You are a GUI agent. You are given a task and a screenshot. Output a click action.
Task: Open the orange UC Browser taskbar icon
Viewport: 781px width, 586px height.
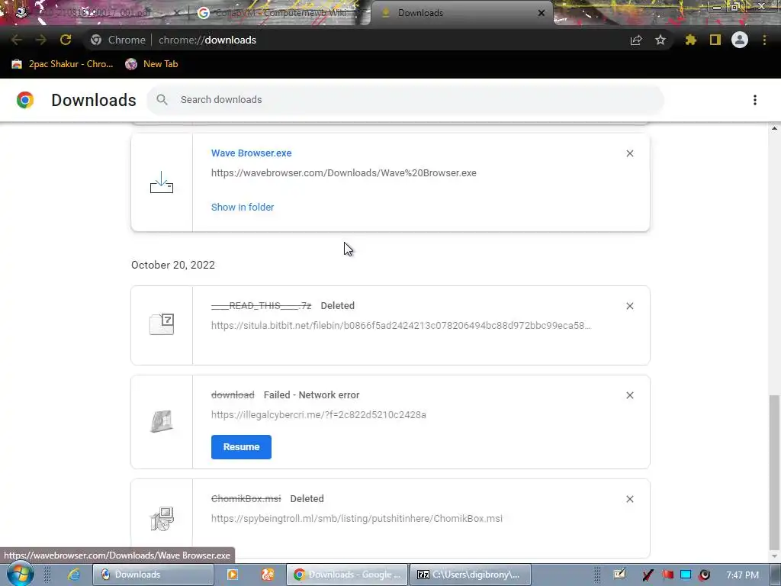tap(268, 575)
